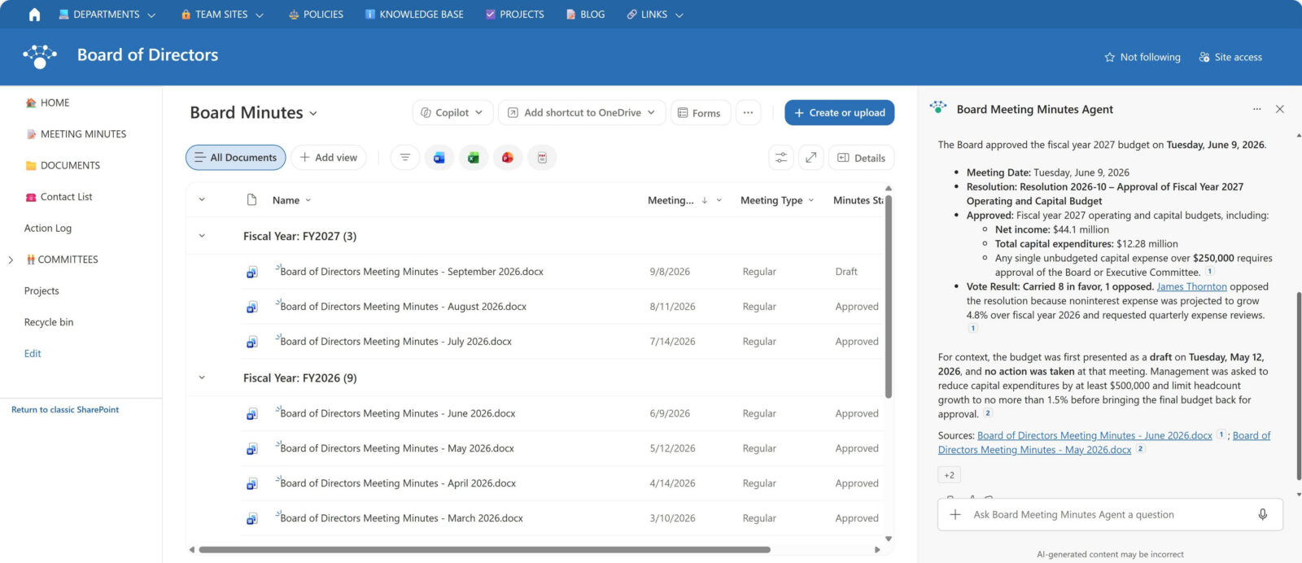Select the All Documents view tab
The image size is (1302, 563).
click(x=236, y=158)
